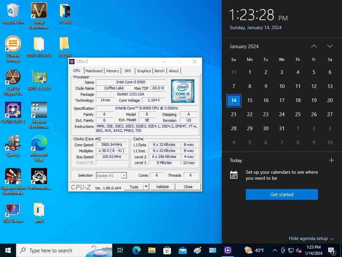This screenshot has width=342, height=257.
Task: Click the muted volume tray icon
Action: [299, 250]
